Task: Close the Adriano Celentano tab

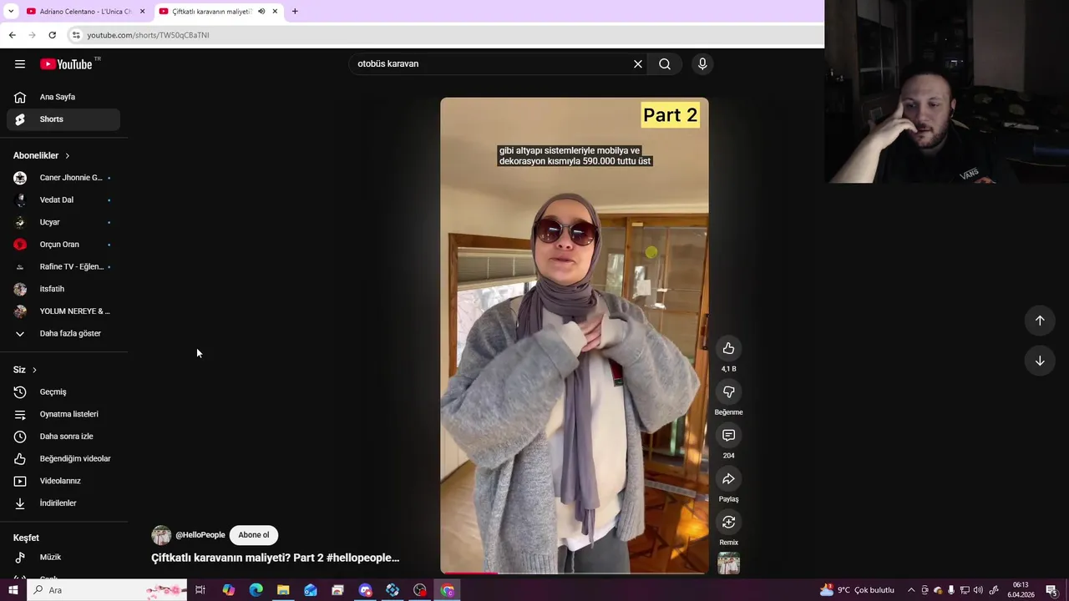Action: coord(142,12)
